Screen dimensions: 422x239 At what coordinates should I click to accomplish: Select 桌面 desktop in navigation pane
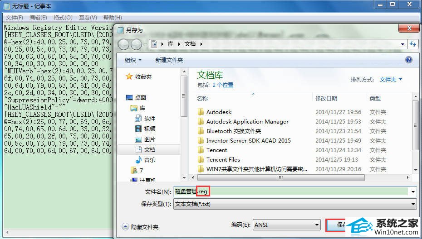[x=140, y=97]
